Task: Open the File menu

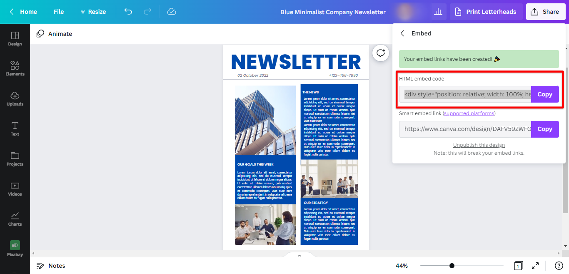Action: [58, 12]
